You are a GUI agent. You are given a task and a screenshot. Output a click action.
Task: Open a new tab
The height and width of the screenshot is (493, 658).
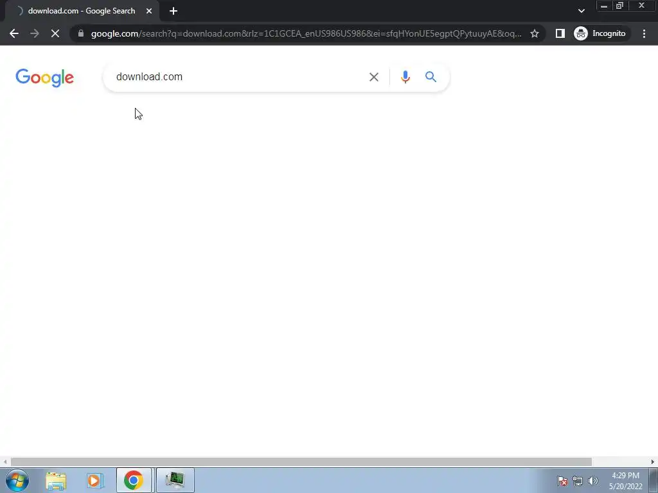(173, 12)
